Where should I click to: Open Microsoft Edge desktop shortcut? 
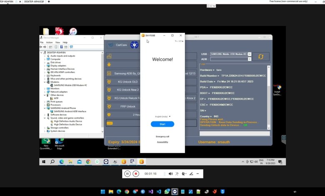(60, 143)
